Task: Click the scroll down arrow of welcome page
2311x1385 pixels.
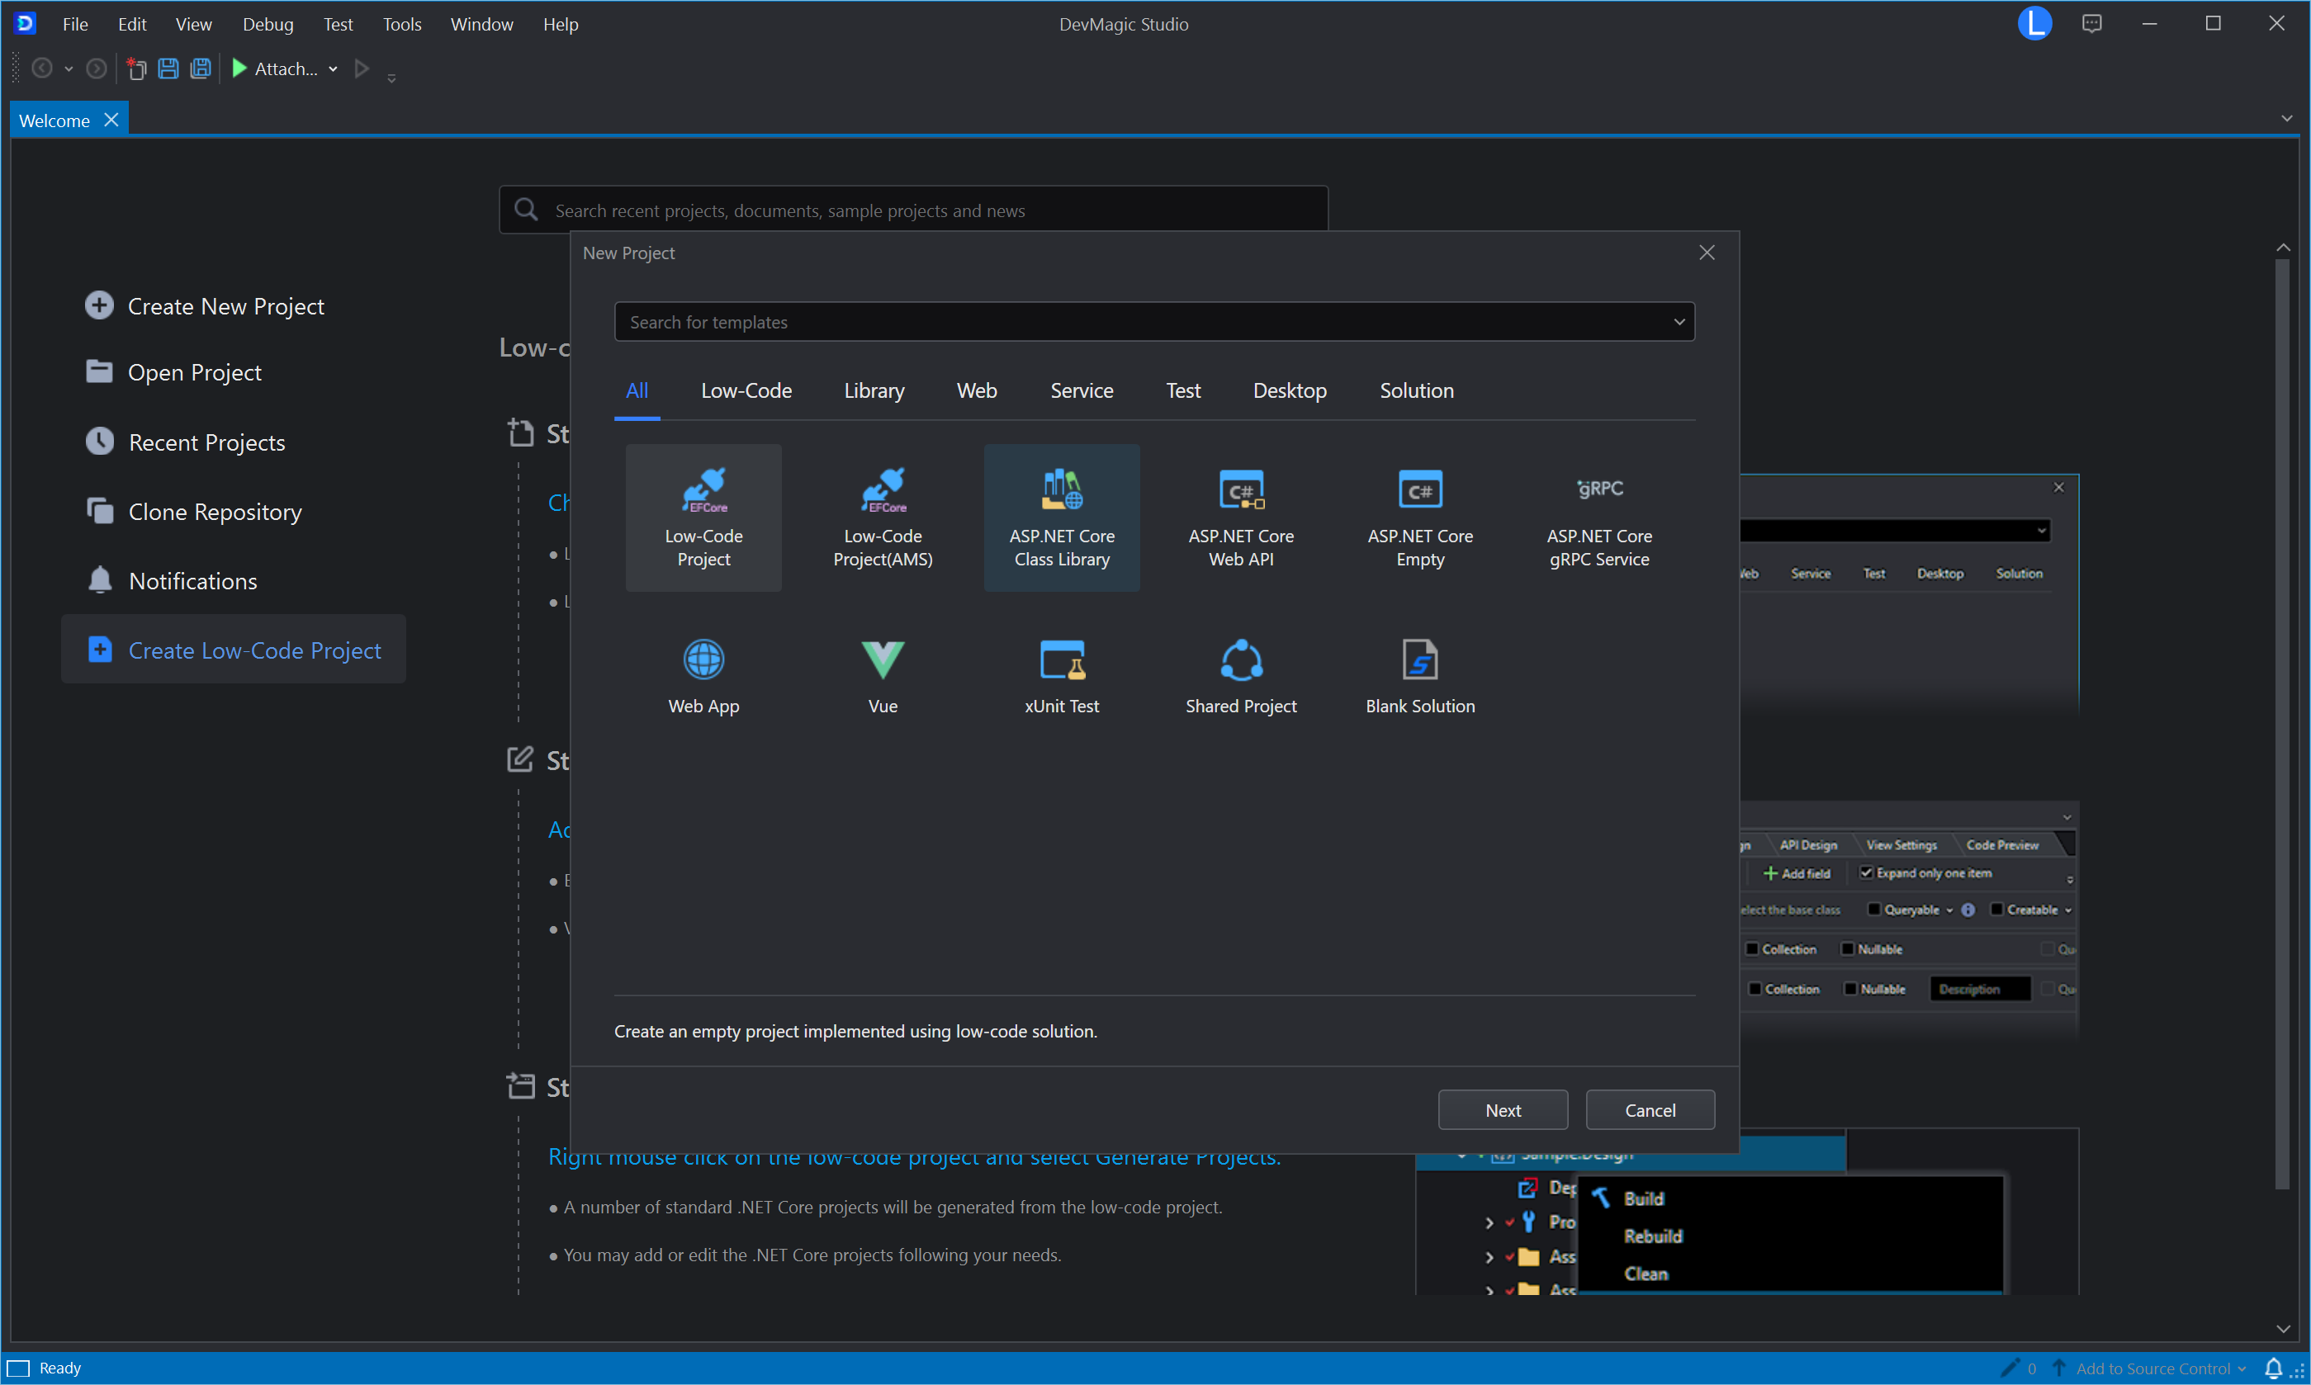Action: [x=2283, y=1329]
